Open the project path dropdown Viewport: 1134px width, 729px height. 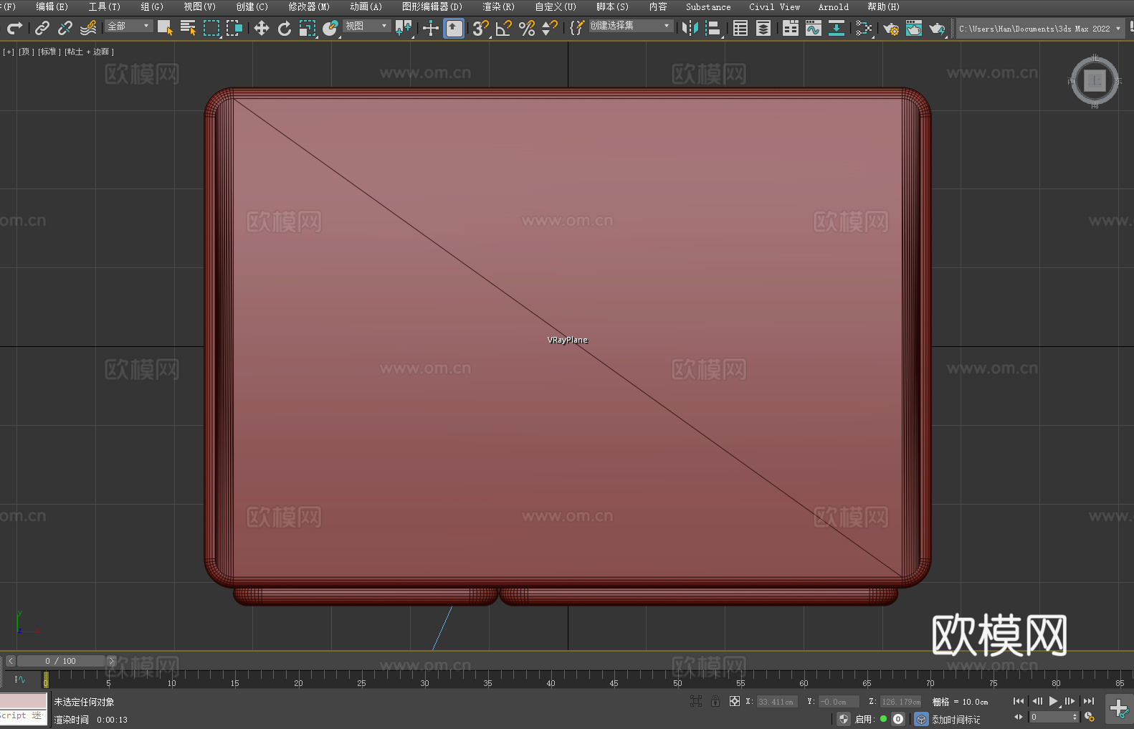(x=1040, y=29)
